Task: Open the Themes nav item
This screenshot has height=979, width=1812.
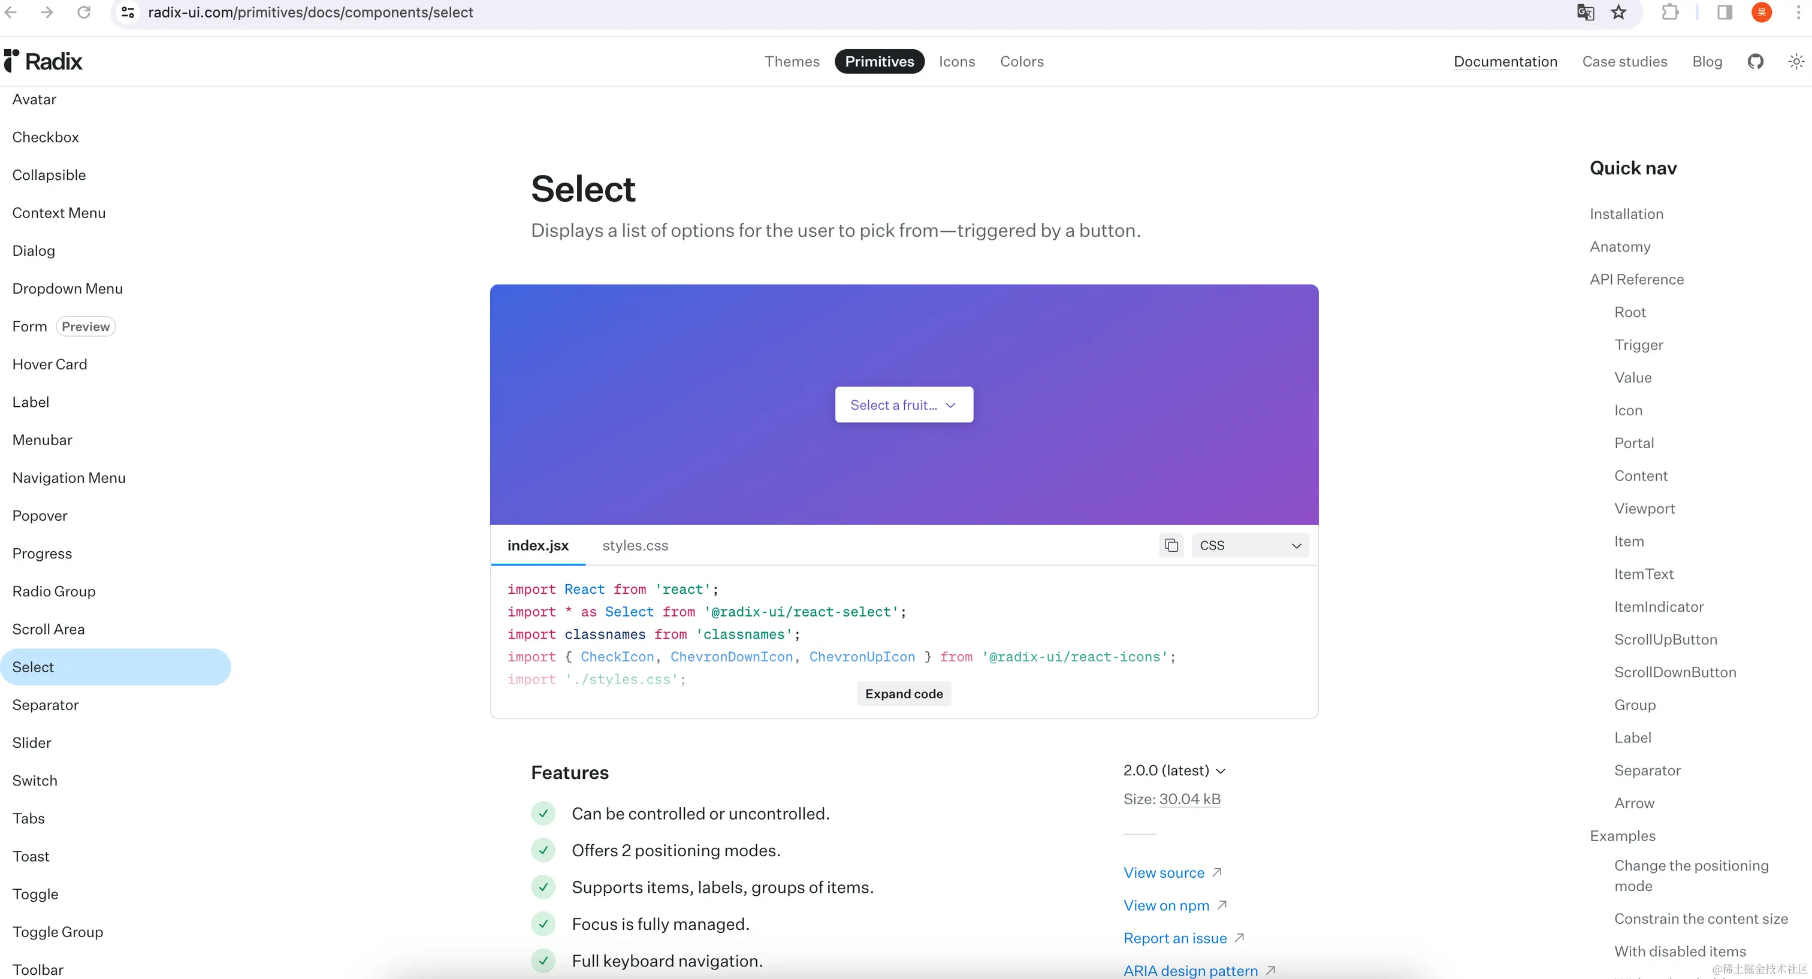Action: [x=792, y=61]
